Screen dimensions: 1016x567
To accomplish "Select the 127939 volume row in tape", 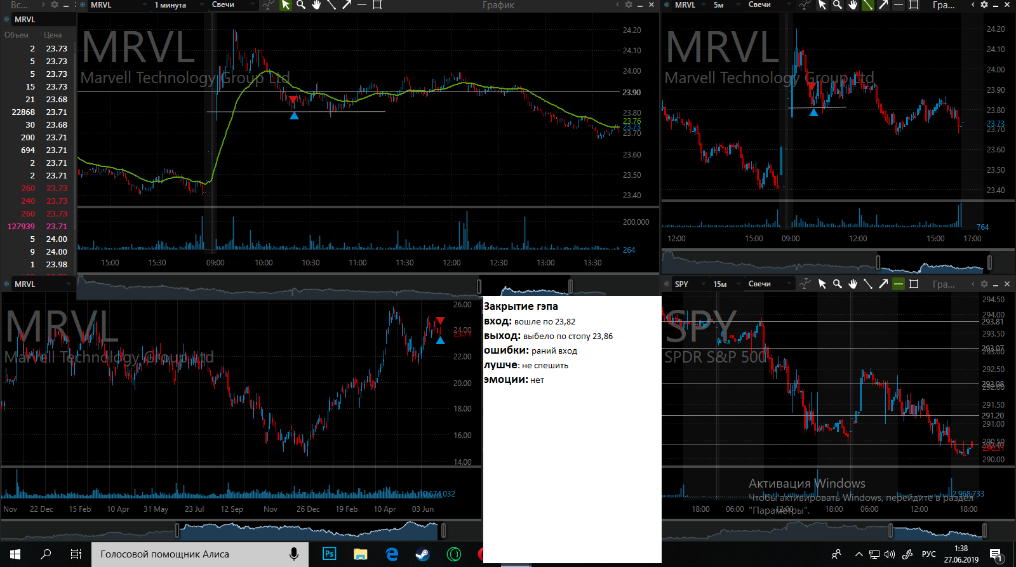I will click(x=38, y=227).
